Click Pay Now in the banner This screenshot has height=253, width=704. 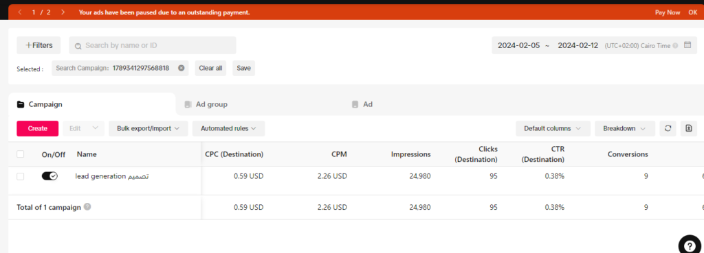[x=668, y=12]
